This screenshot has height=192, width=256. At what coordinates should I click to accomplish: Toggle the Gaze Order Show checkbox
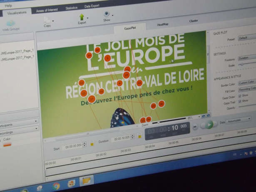(240, 96)
